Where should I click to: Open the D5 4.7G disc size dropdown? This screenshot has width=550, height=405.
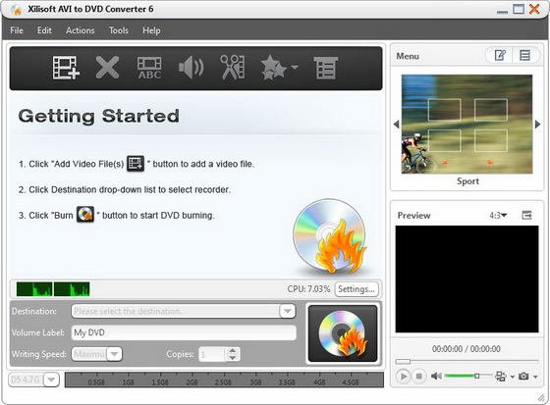[51, 380]
